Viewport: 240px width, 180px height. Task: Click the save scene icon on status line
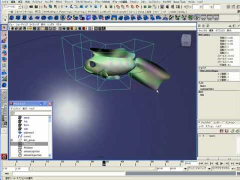36,6
